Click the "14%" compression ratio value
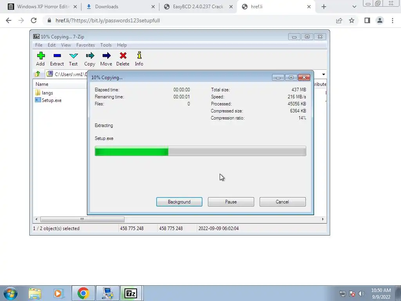This screenshot has height=301, width=401. 302,118
